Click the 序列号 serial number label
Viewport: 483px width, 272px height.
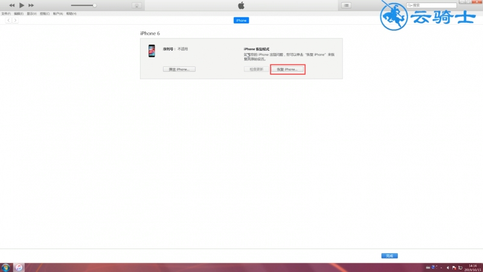click(169, 49)
